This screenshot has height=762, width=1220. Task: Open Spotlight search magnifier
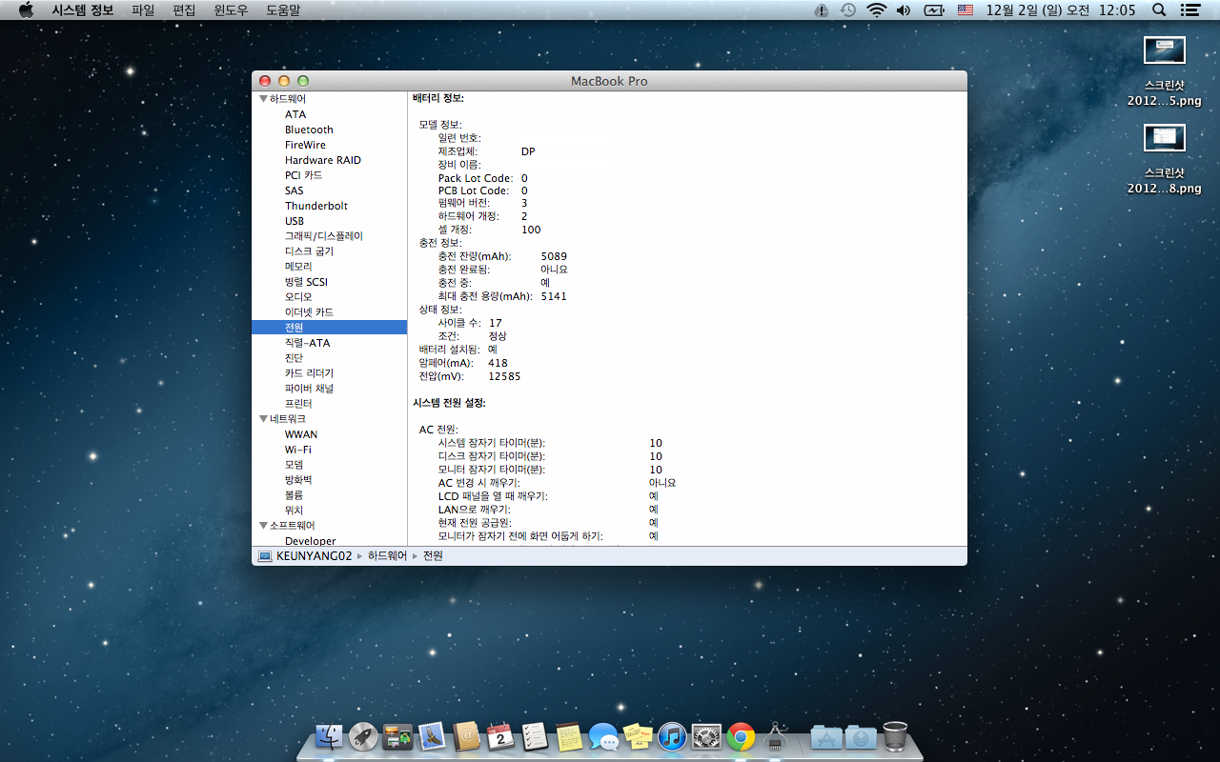coord(1159,10)
